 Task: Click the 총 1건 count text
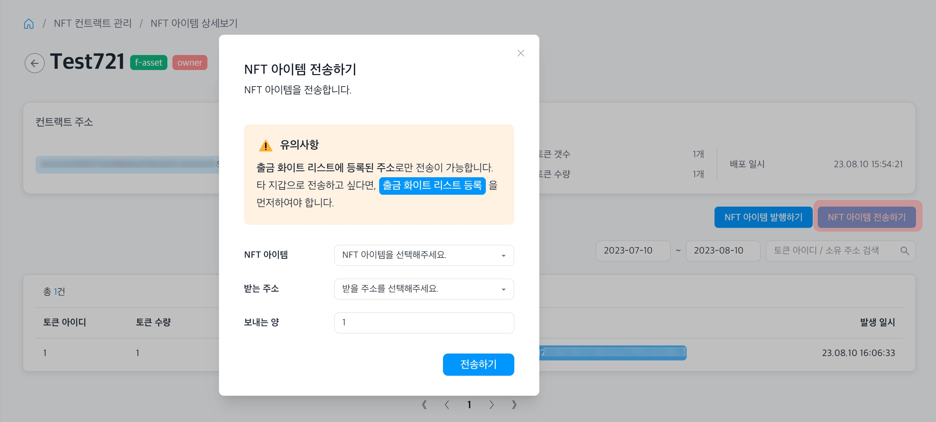click(54, 291)
